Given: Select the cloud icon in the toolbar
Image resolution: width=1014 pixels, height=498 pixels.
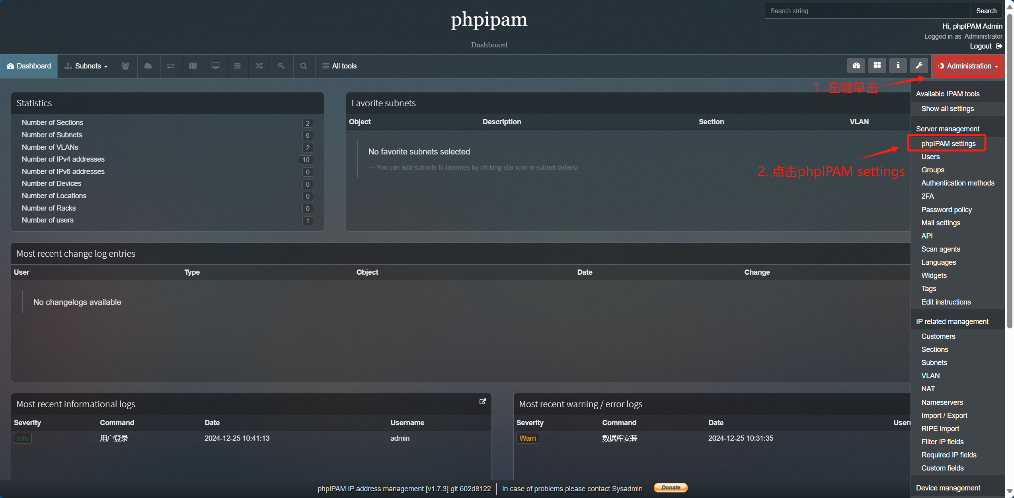Looking at the screenshot, I should 148,66.
